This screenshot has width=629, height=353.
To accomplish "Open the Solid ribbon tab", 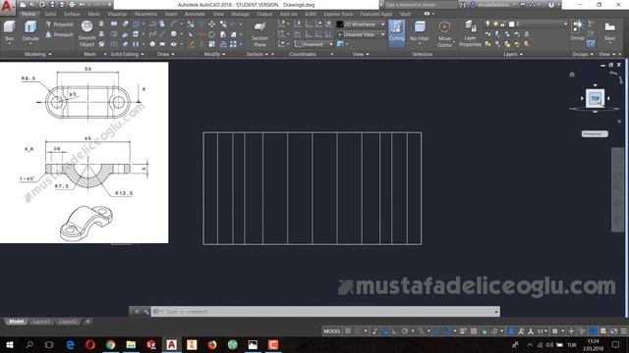I will coord(50,14).
